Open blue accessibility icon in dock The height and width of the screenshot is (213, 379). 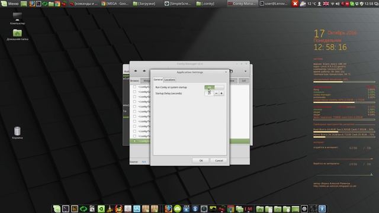(x=322, y=209)
